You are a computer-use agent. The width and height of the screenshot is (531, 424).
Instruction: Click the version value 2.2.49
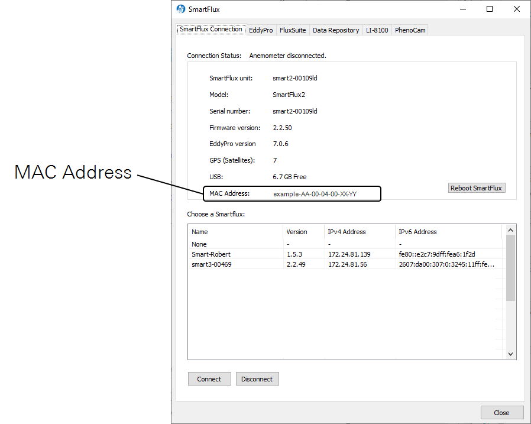coord(296,264)
